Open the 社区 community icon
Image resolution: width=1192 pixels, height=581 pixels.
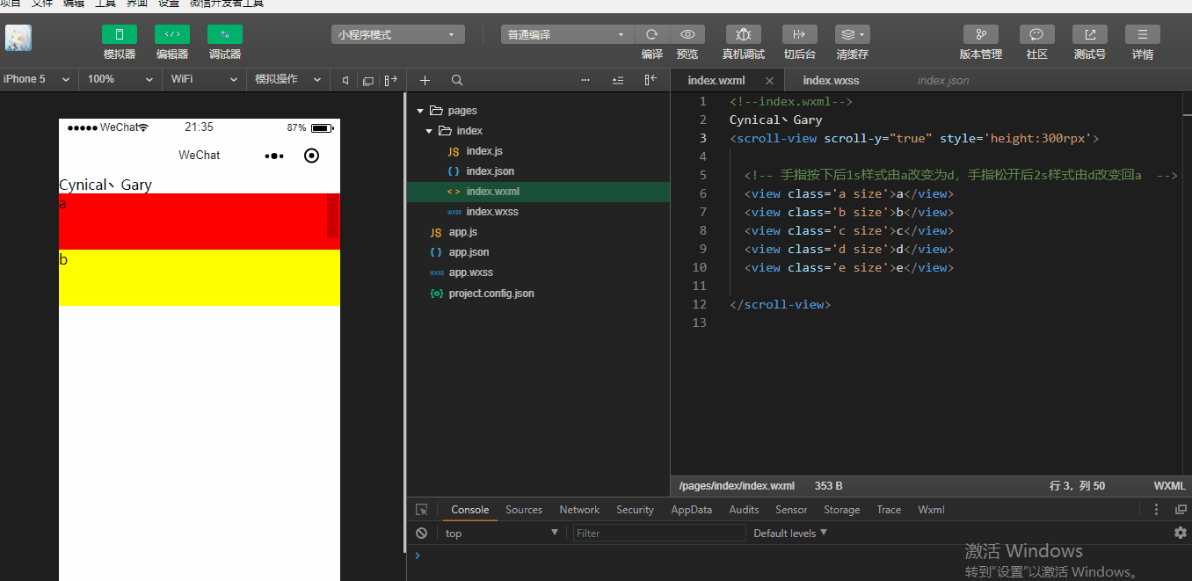point(1036,35)
